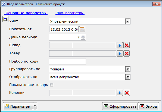The image size is (162, 112).
Task: Click the application icon in title bar
Action: (x=4, y=4)
